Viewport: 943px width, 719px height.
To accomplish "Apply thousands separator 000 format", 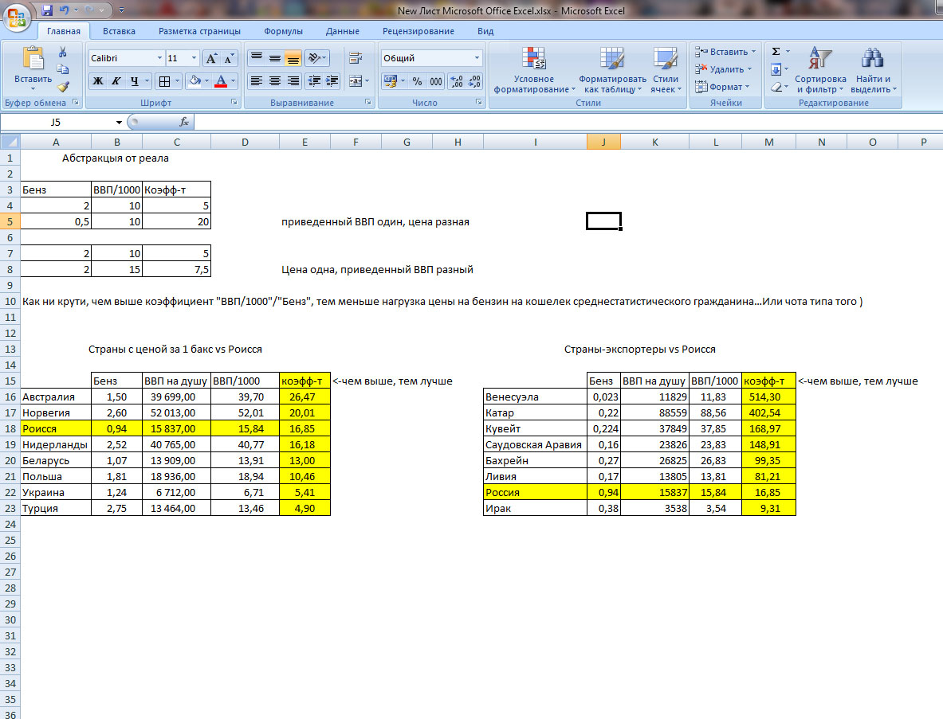I will (x=435, y=81).
